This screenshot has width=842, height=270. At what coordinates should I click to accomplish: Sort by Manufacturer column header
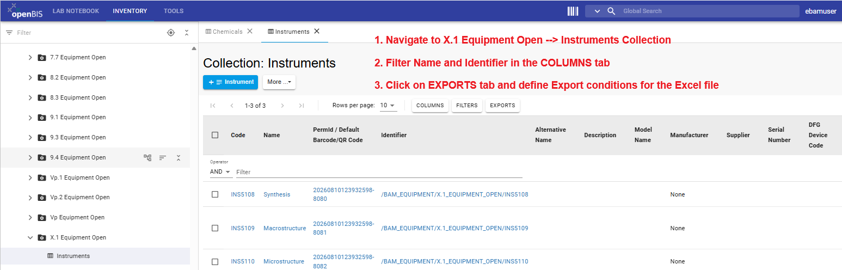click(689, 135)
